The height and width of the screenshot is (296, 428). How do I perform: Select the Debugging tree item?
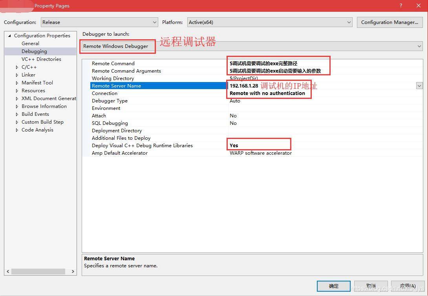(34, 51)
